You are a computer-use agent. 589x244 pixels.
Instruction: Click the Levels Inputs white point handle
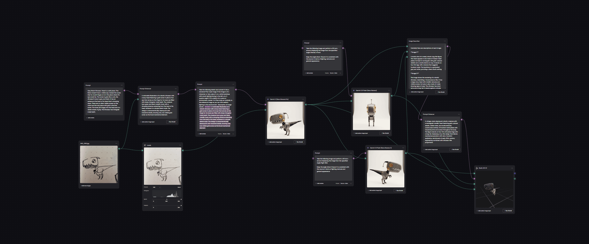tap(181, 199)
